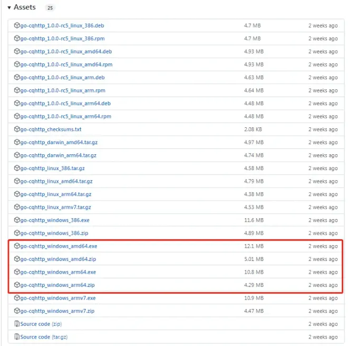The image size is (348, 346).
Task: Click package icon beside windows_amd64.exe
Action: [x=17, y=246]
